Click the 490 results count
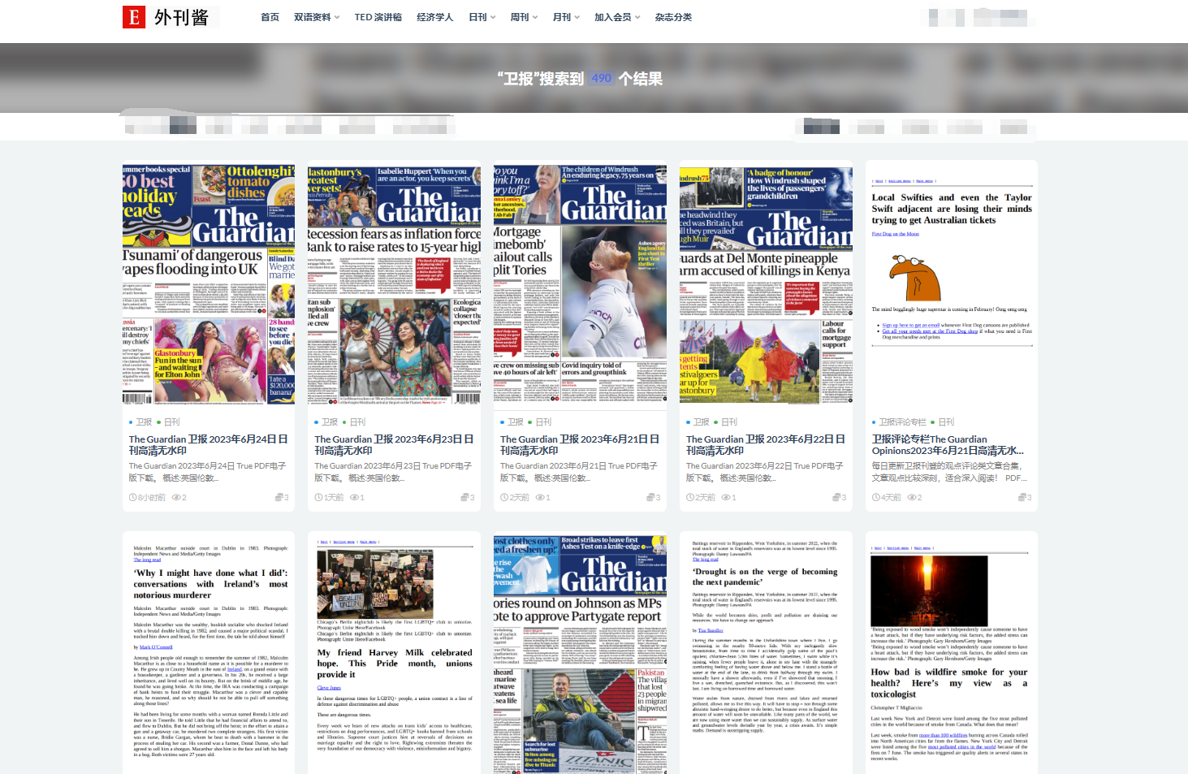 coord(602,79)
